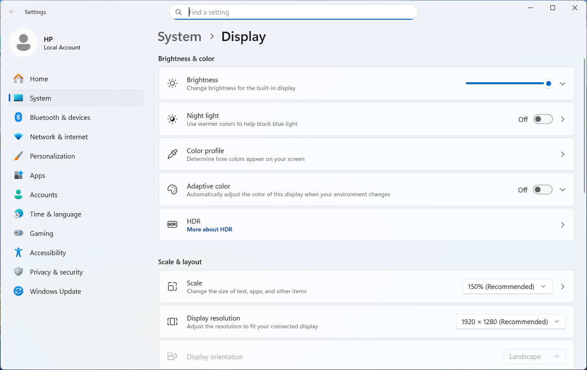Open Accounts settings section
The width and height of the screenshot is (587, 370).
(76, 195)
